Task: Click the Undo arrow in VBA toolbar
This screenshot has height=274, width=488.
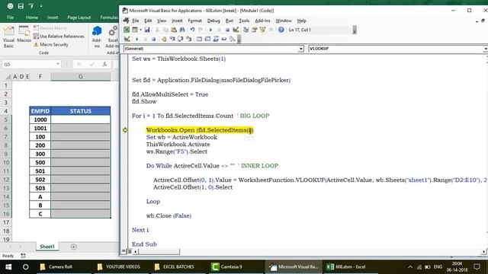Action: point(192,30)
